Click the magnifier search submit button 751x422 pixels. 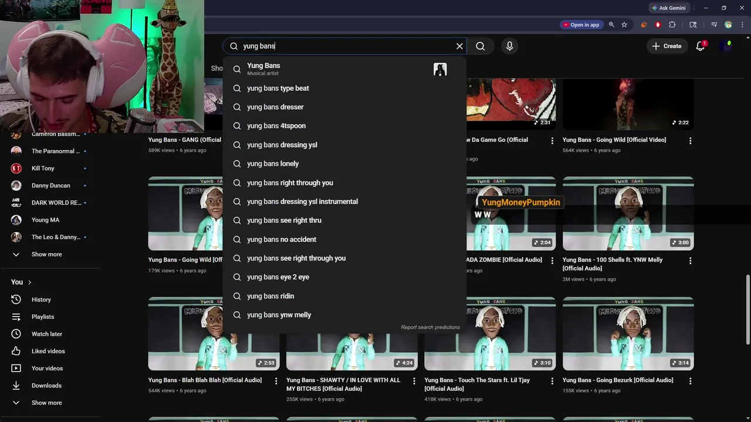point(481,46)
